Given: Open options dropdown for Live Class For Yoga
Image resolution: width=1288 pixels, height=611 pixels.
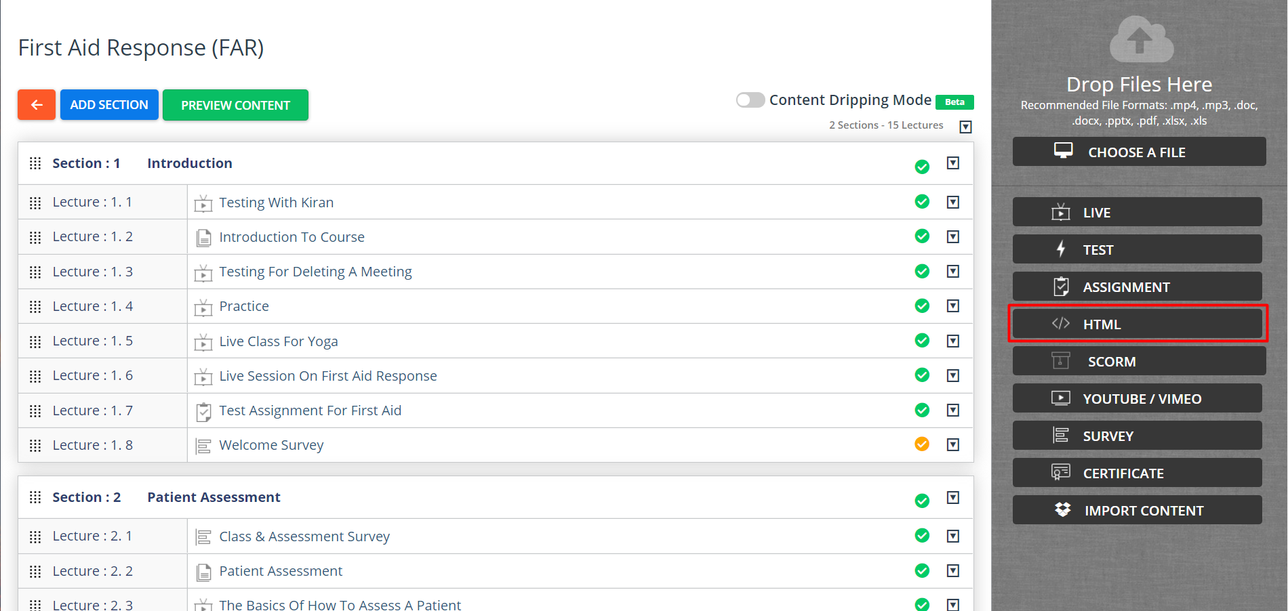Looking at the screenshot, I should pyautogui.click(x=953, y=341).
